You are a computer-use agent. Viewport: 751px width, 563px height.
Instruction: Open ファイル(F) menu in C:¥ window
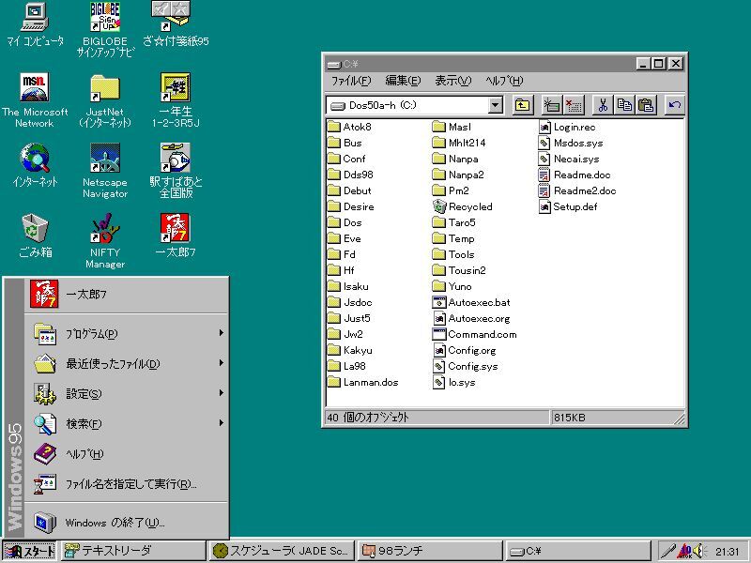pos(351,81)
